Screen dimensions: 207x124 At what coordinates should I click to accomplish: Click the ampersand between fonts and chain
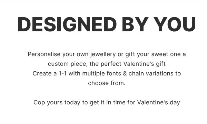coord(125,73)
